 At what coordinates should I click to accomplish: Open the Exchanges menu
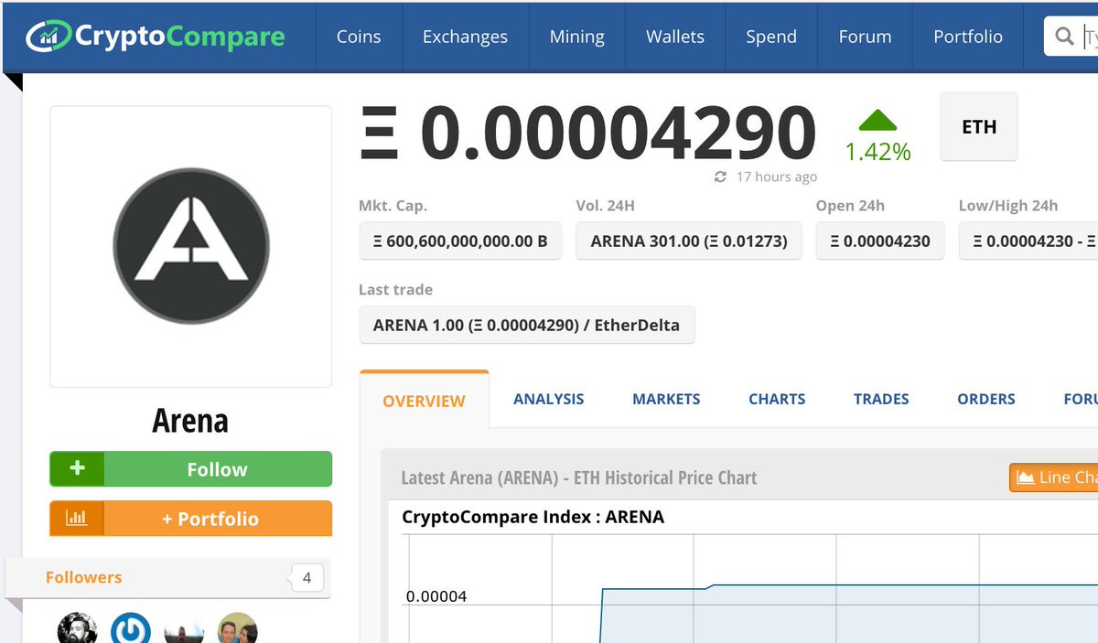[x=465, y=37]
